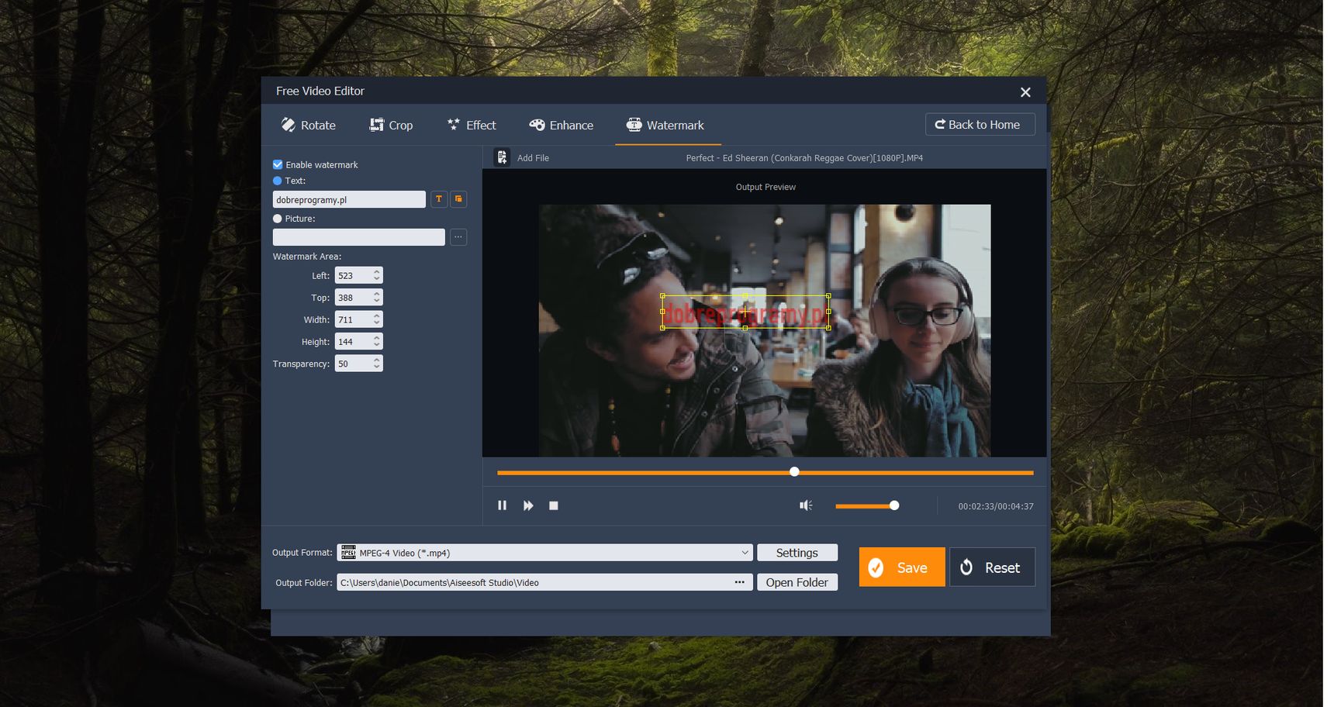Click the video progress slider handle
Screen dimensions: 1334x707
pos(794,472)
